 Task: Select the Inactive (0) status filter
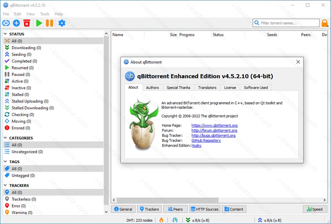click(53, 88)
